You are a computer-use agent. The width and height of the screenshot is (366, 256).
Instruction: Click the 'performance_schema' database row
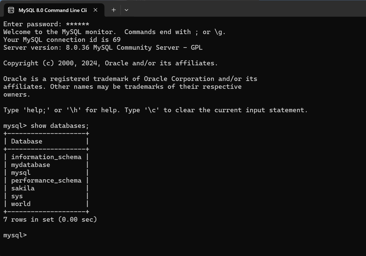46,181
